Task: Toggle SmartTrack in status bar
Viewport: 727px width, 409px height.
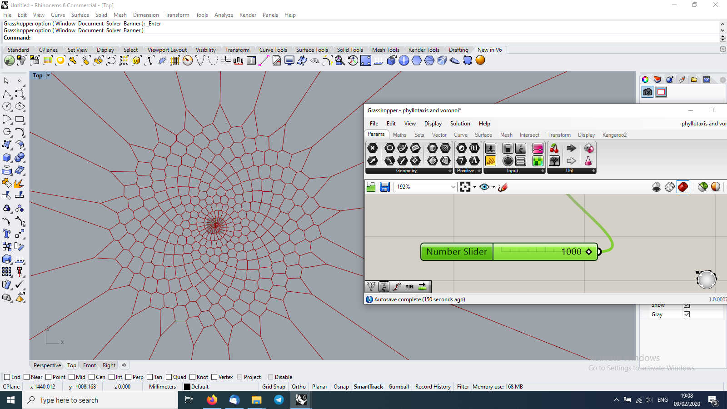Action: pos(368,387)
